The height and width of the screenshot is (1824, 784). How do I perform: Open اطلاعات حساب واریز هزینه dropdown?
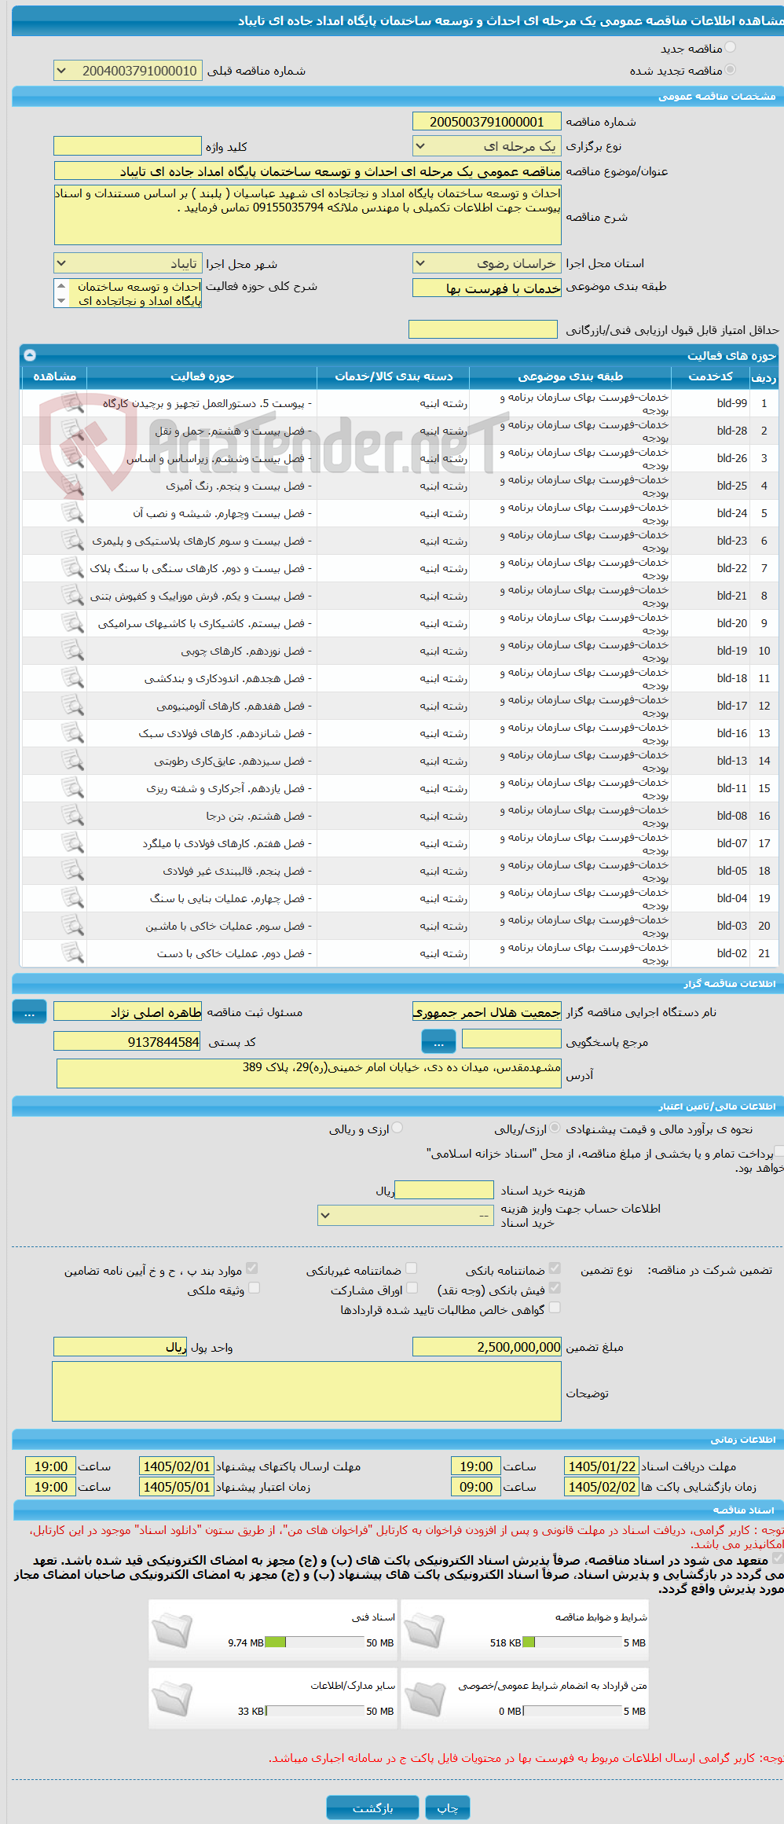click(x=405, y=1216)
